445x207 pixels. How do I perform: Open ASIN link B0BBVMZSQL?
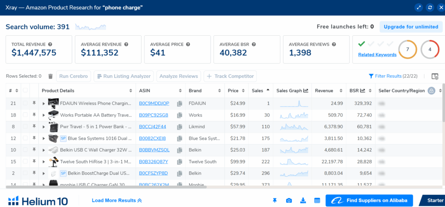tap(154, 150)
